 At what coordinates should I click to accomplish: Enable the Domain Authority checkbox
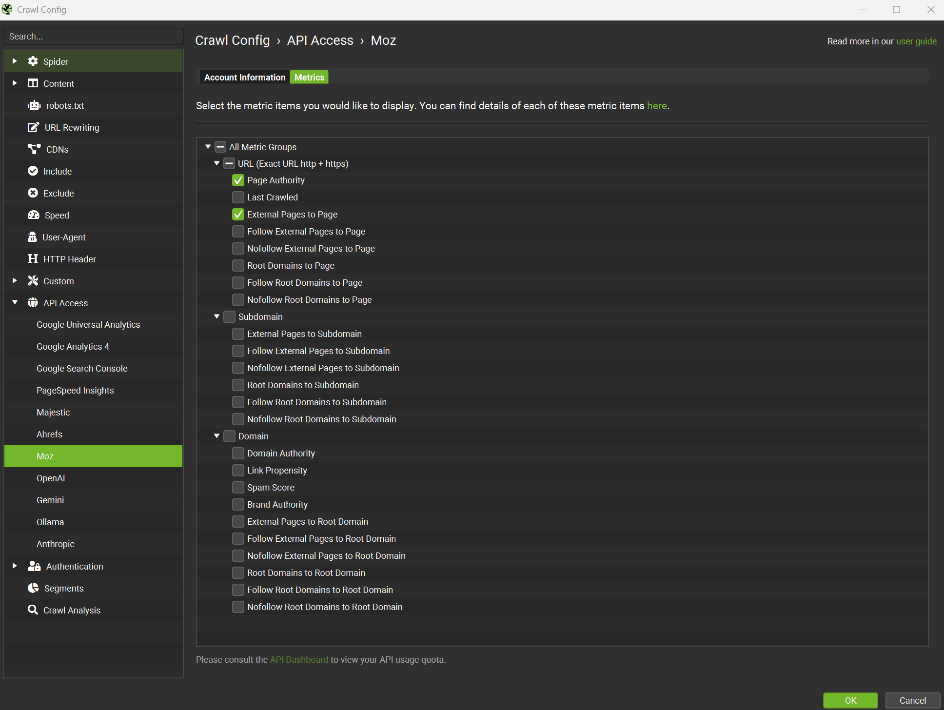point(238,454)
